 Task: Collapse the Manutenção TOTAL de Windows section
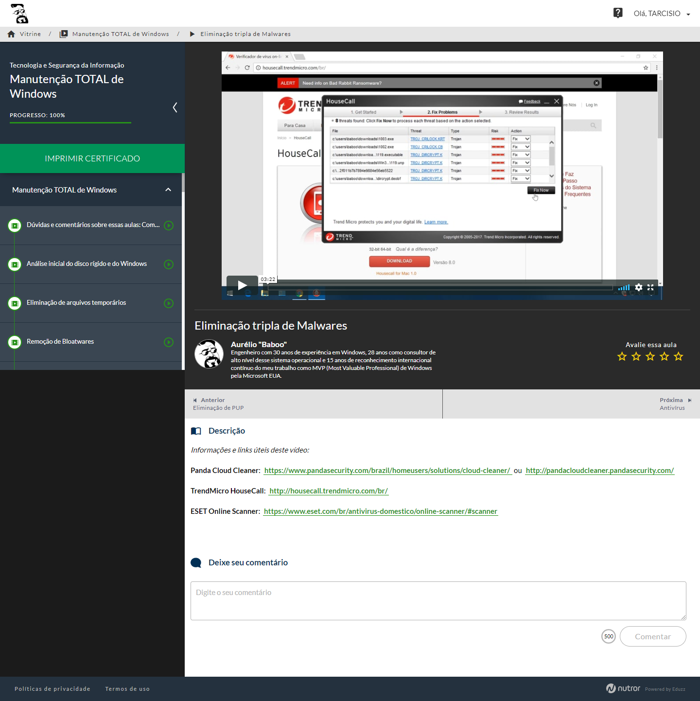(168, 190)
